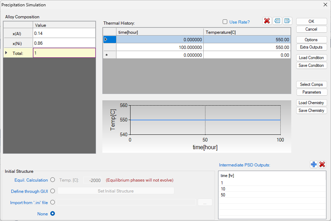Add an intermediate PSD output with the blue plus
This screenshot has height=221, width=331.
314,164
